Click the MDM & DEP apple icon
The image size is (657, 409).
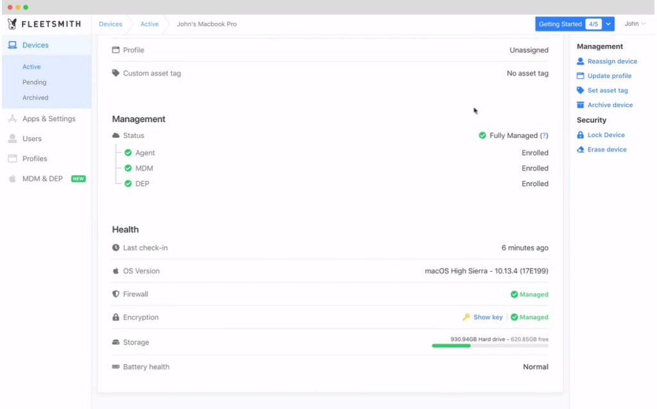[13, 178]
